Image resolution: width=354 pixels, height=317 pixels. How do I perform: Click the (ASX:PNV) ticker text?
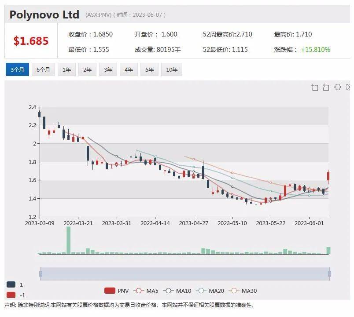[x=99, y=15]
